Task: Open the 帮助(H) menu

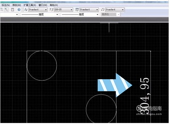Action: point(54,5)
